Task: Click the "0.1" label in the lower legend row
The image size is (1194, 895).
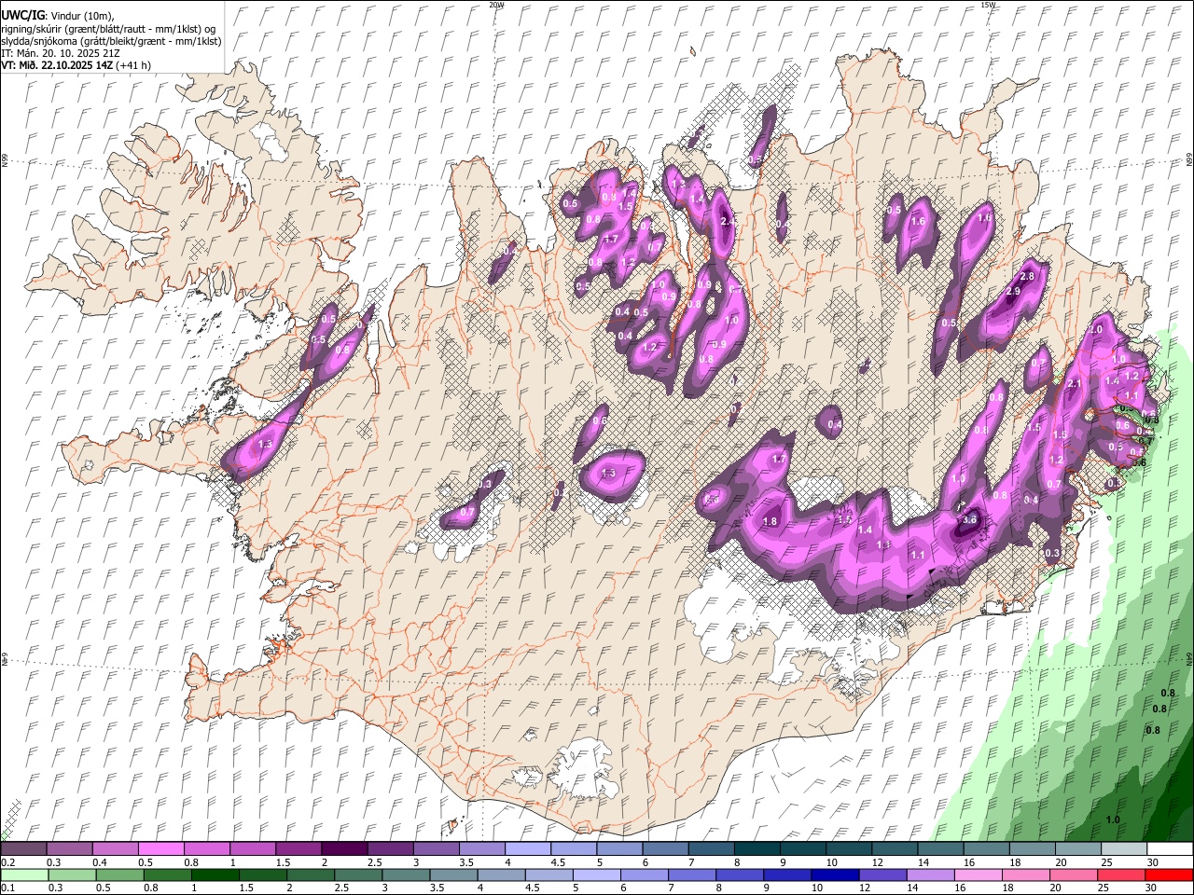Action: 8,888
